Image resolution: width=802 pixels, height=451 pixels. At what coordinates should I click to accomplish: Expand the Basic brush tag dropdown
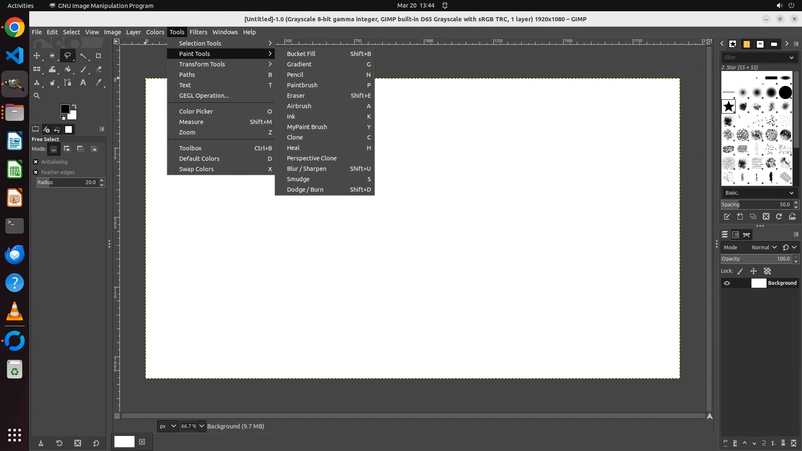tap(791, 193)
